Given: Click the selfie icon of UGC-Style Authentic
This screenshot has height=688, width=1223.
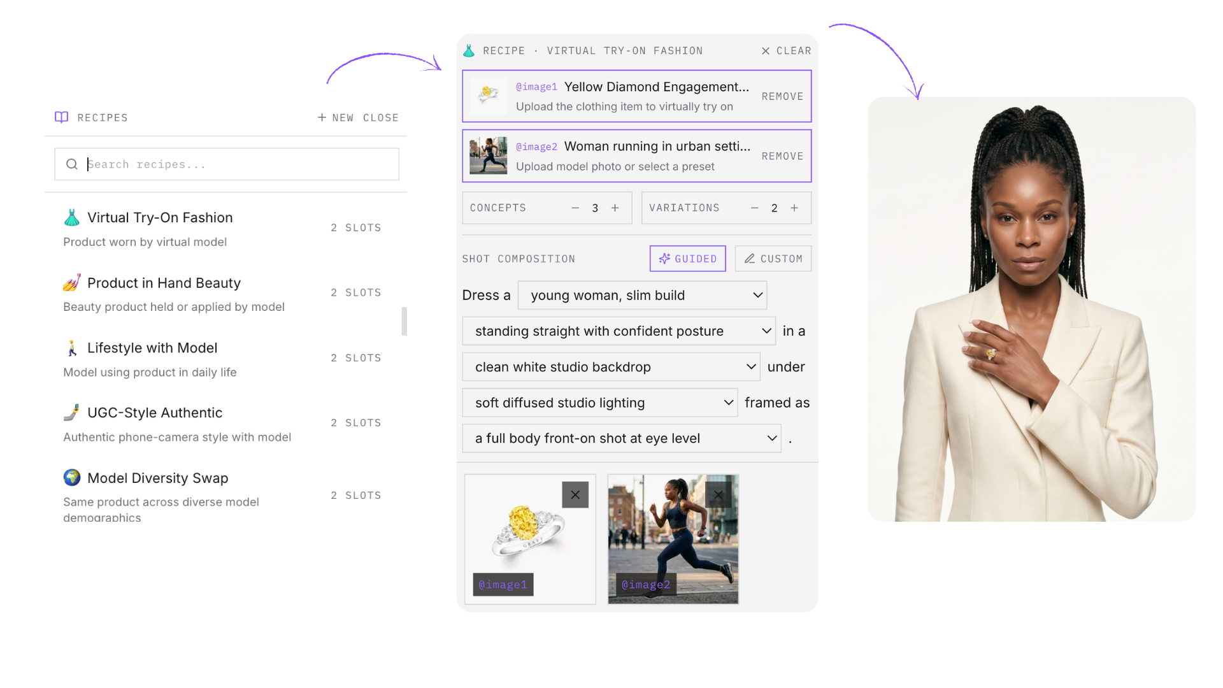Looking at the screenshot, I should 72,412.
